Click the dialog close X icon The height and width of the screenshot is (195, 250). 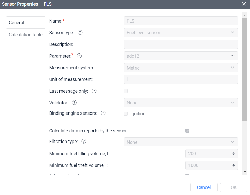244,4
